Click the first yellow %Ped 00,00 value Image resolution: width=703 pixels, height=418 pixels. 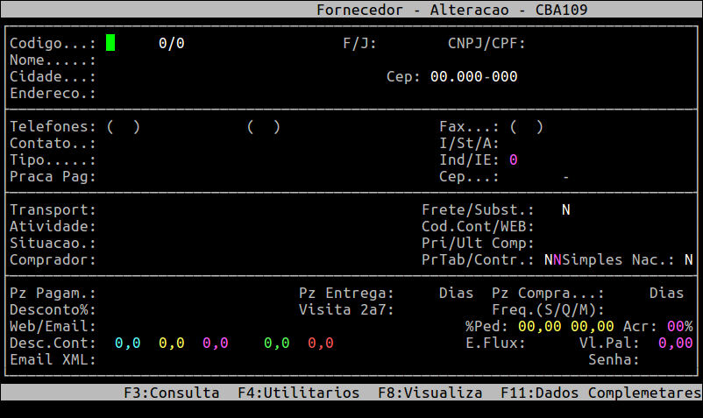click(x=539, y=327)
